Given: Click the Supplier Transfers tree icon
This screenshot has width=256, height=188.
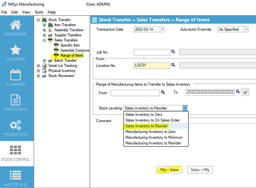Looking at the screenshot, I should [50, 35].
